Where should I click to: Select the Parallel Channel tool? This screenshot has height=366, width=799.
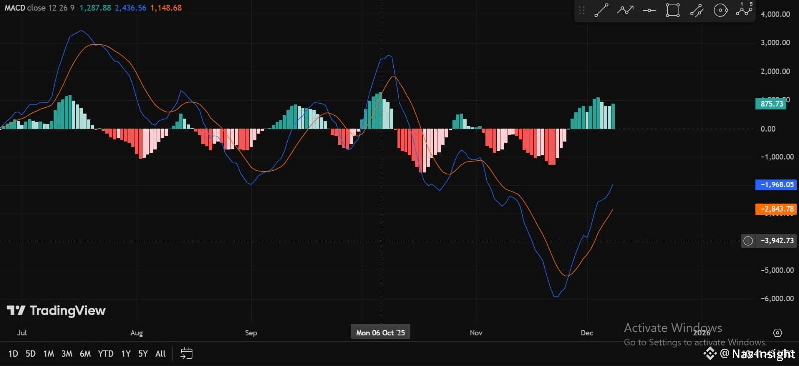[697, 10]
